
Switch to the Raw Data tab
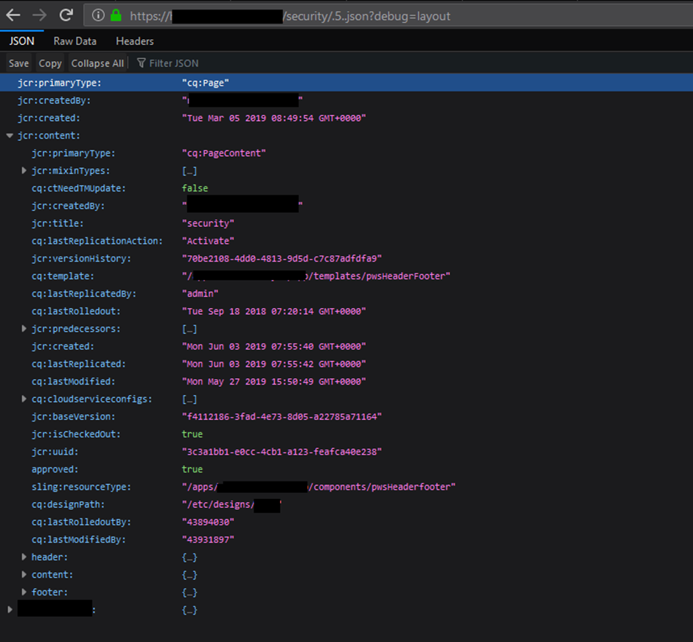point(74,41)
